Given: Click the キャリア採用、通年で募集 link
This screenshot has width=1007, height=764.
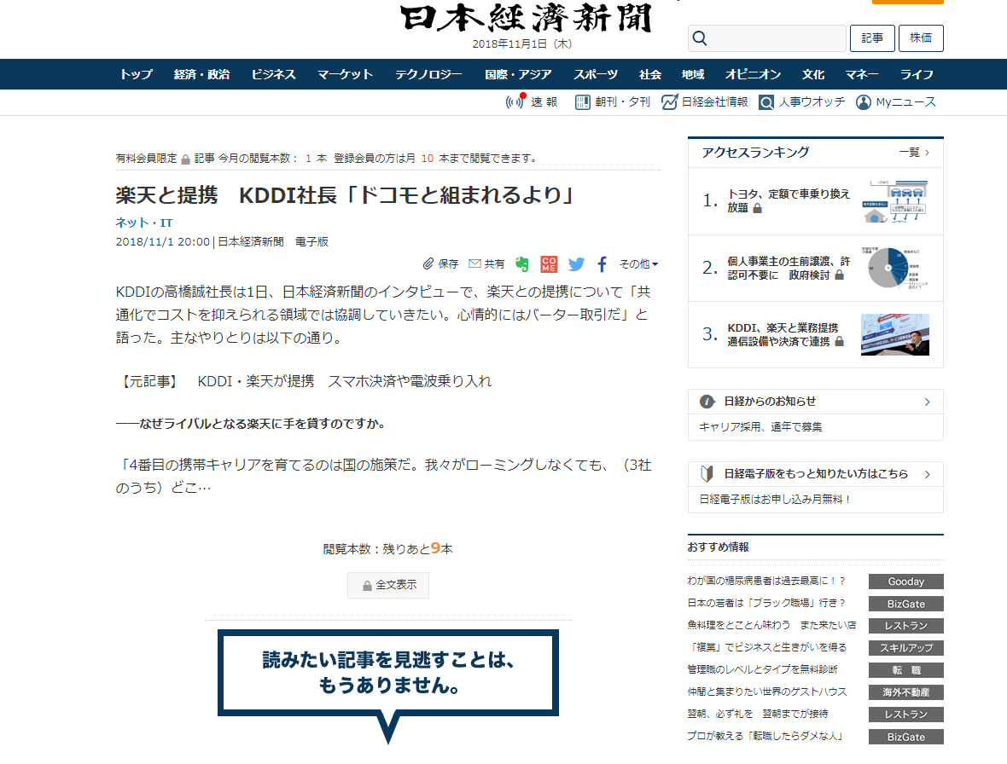Looking at the screenshot, I should tap(760, 426).
